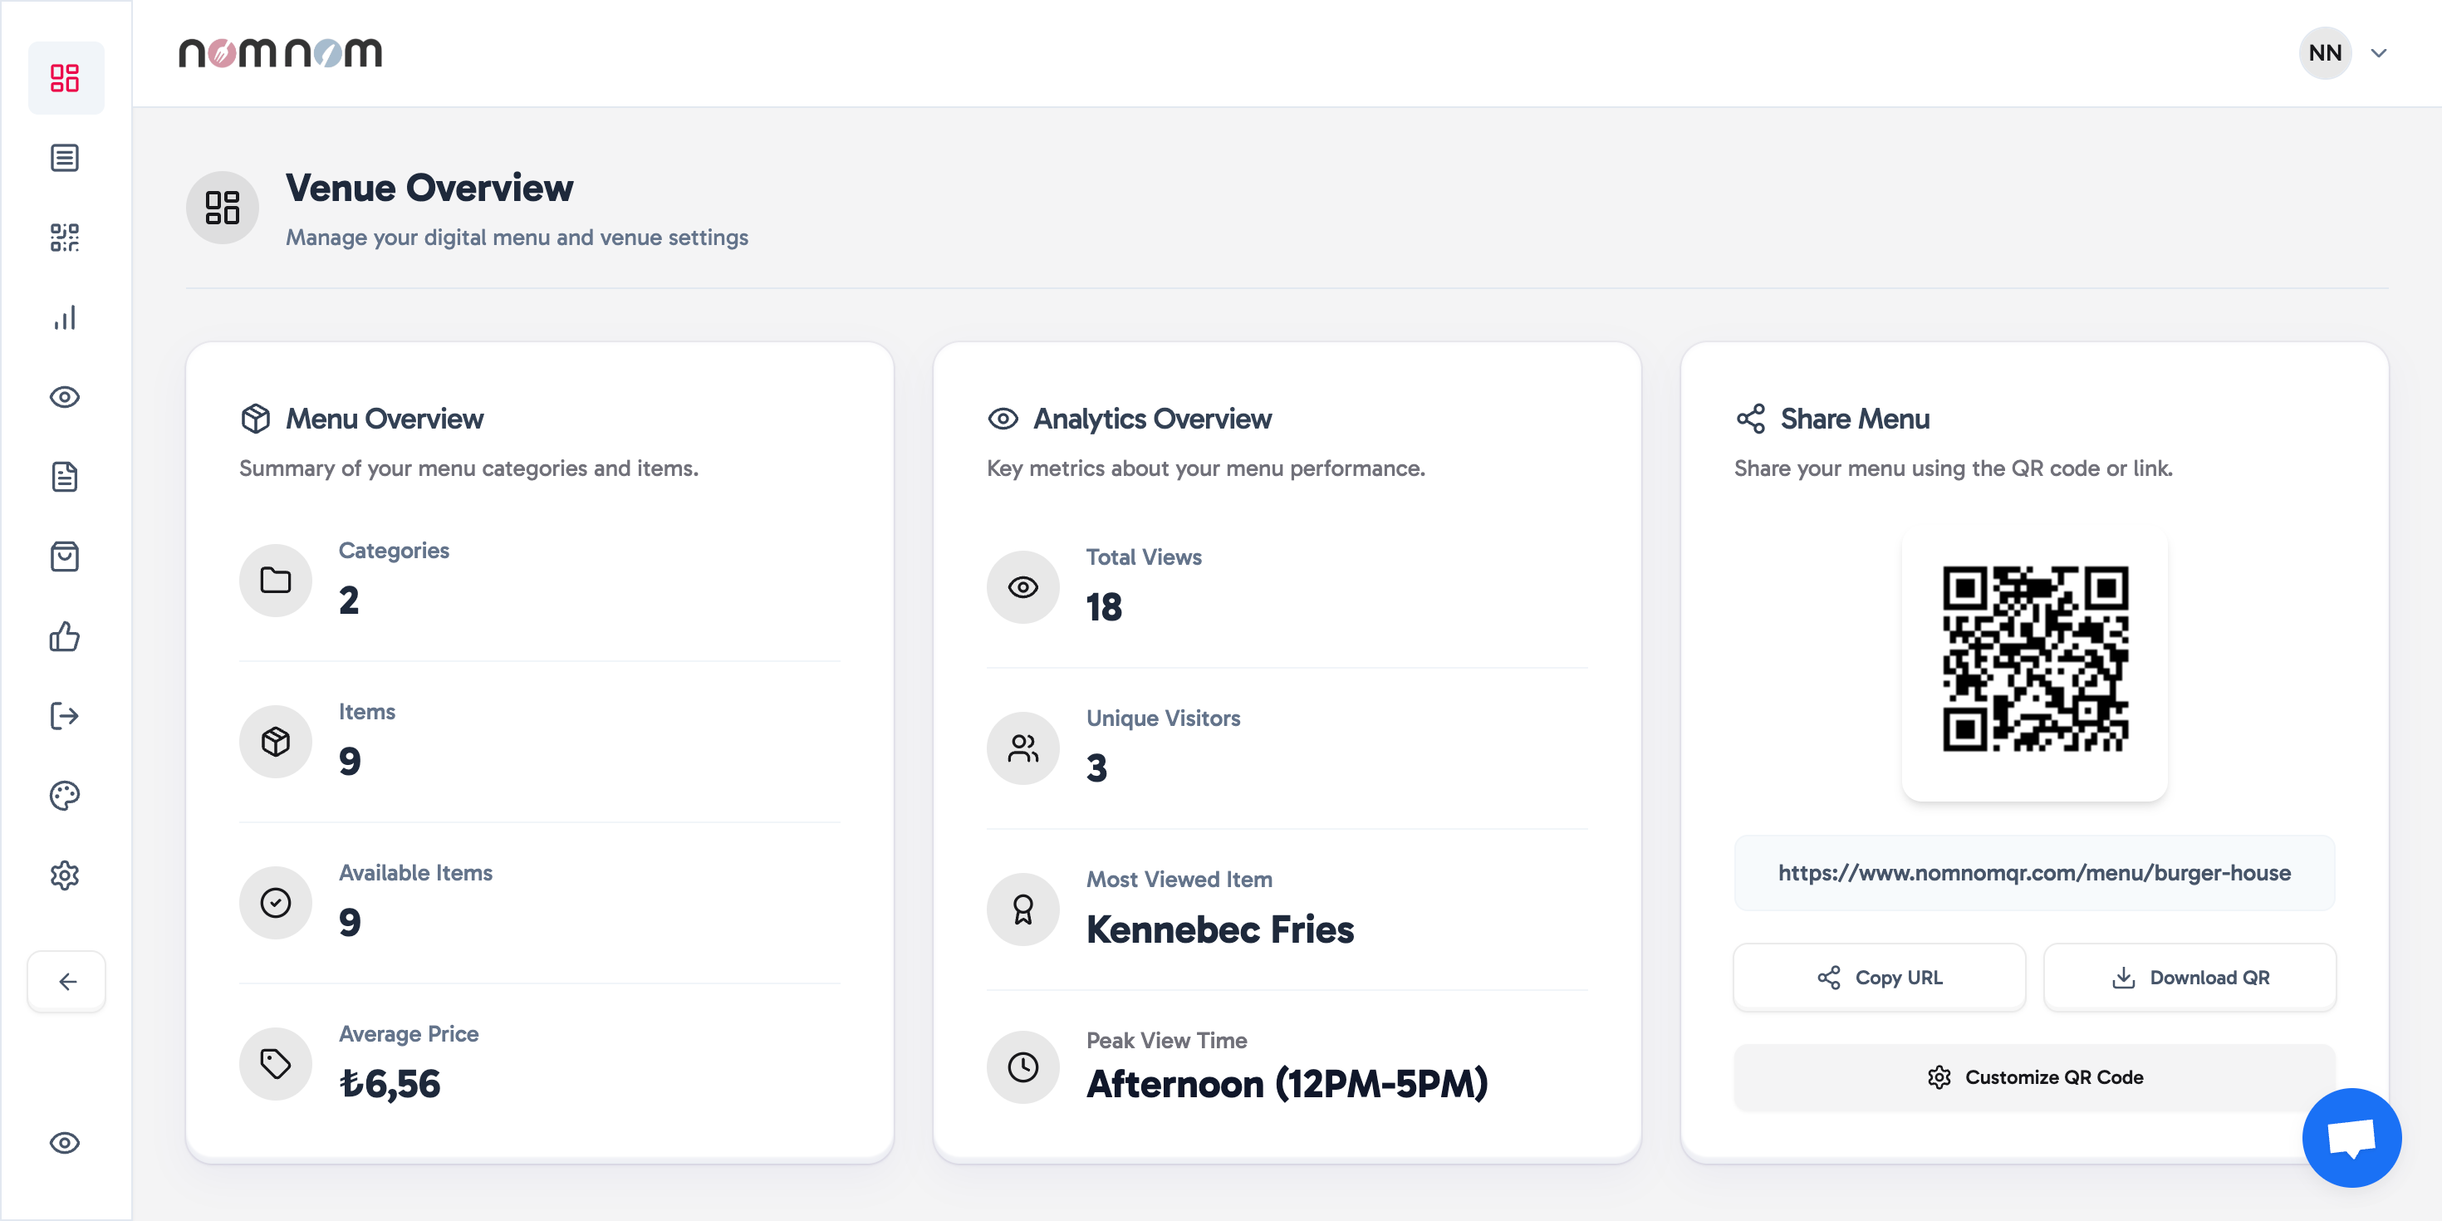Click the Items package icon
Screen dimensions: 2442x1221
click(276, 741)
